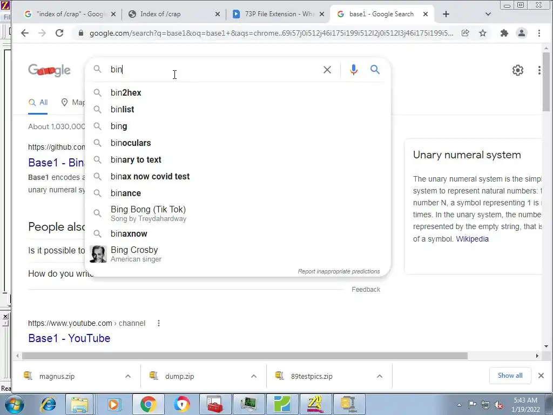Open options for the YouTube result
Viewport: 553px width, 415px height.
click(159, 323)
